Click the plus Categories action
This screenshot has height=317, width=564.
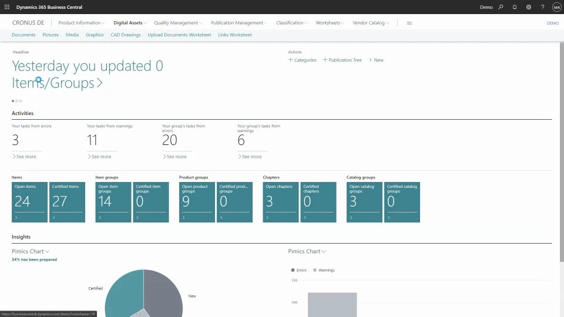pos(303,60)
